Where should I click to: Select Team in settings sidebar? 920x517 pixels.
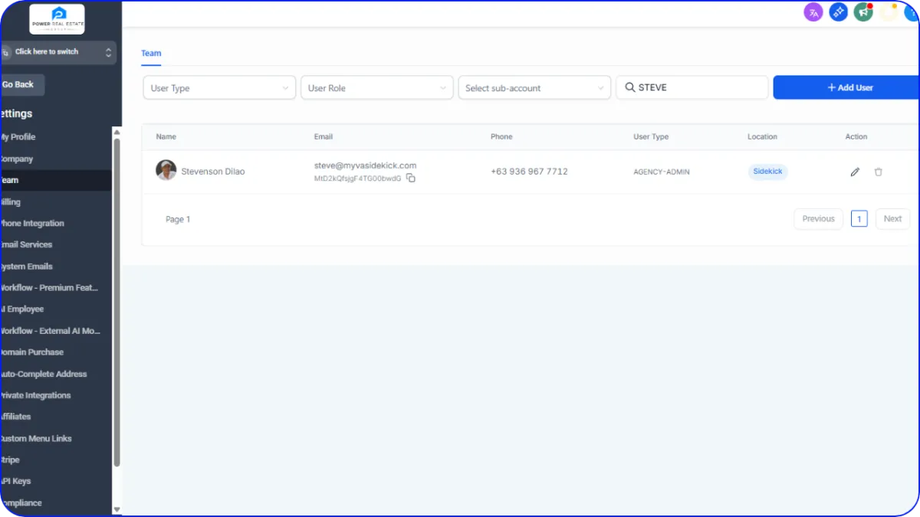56,180
